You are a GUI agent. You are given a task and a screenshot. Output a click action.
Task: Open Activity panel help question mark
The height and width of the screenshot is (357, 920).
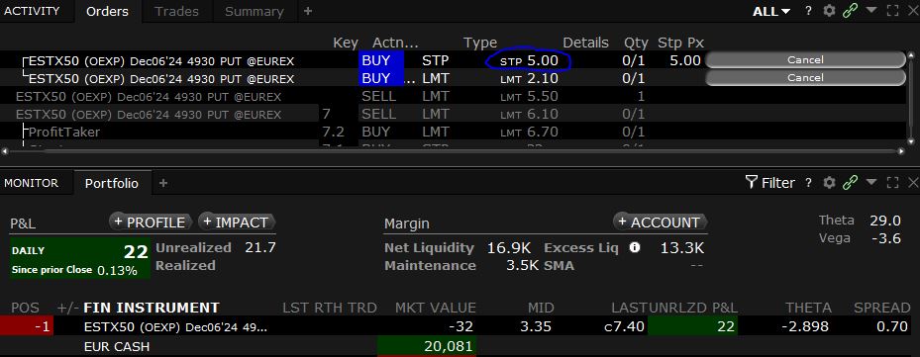pyautogui.click(x=808, y=11)
